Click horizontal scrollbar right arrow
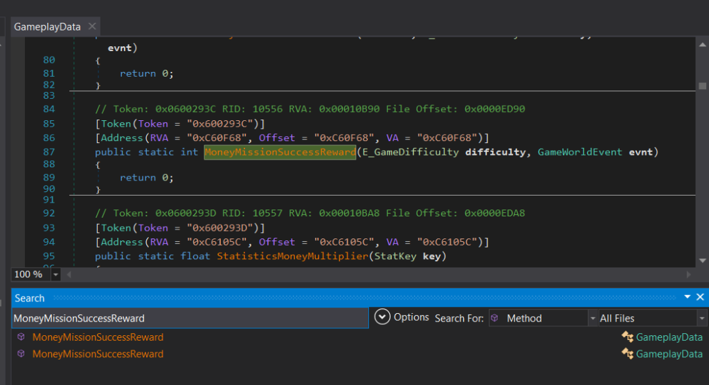Image resolution: width=709 pixels, height=385 pixels. pos(689,274)
